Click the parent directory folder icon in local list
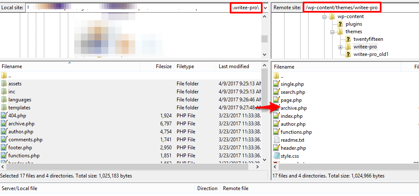Viewport: 419px width, 196px height. pos(4,75)
